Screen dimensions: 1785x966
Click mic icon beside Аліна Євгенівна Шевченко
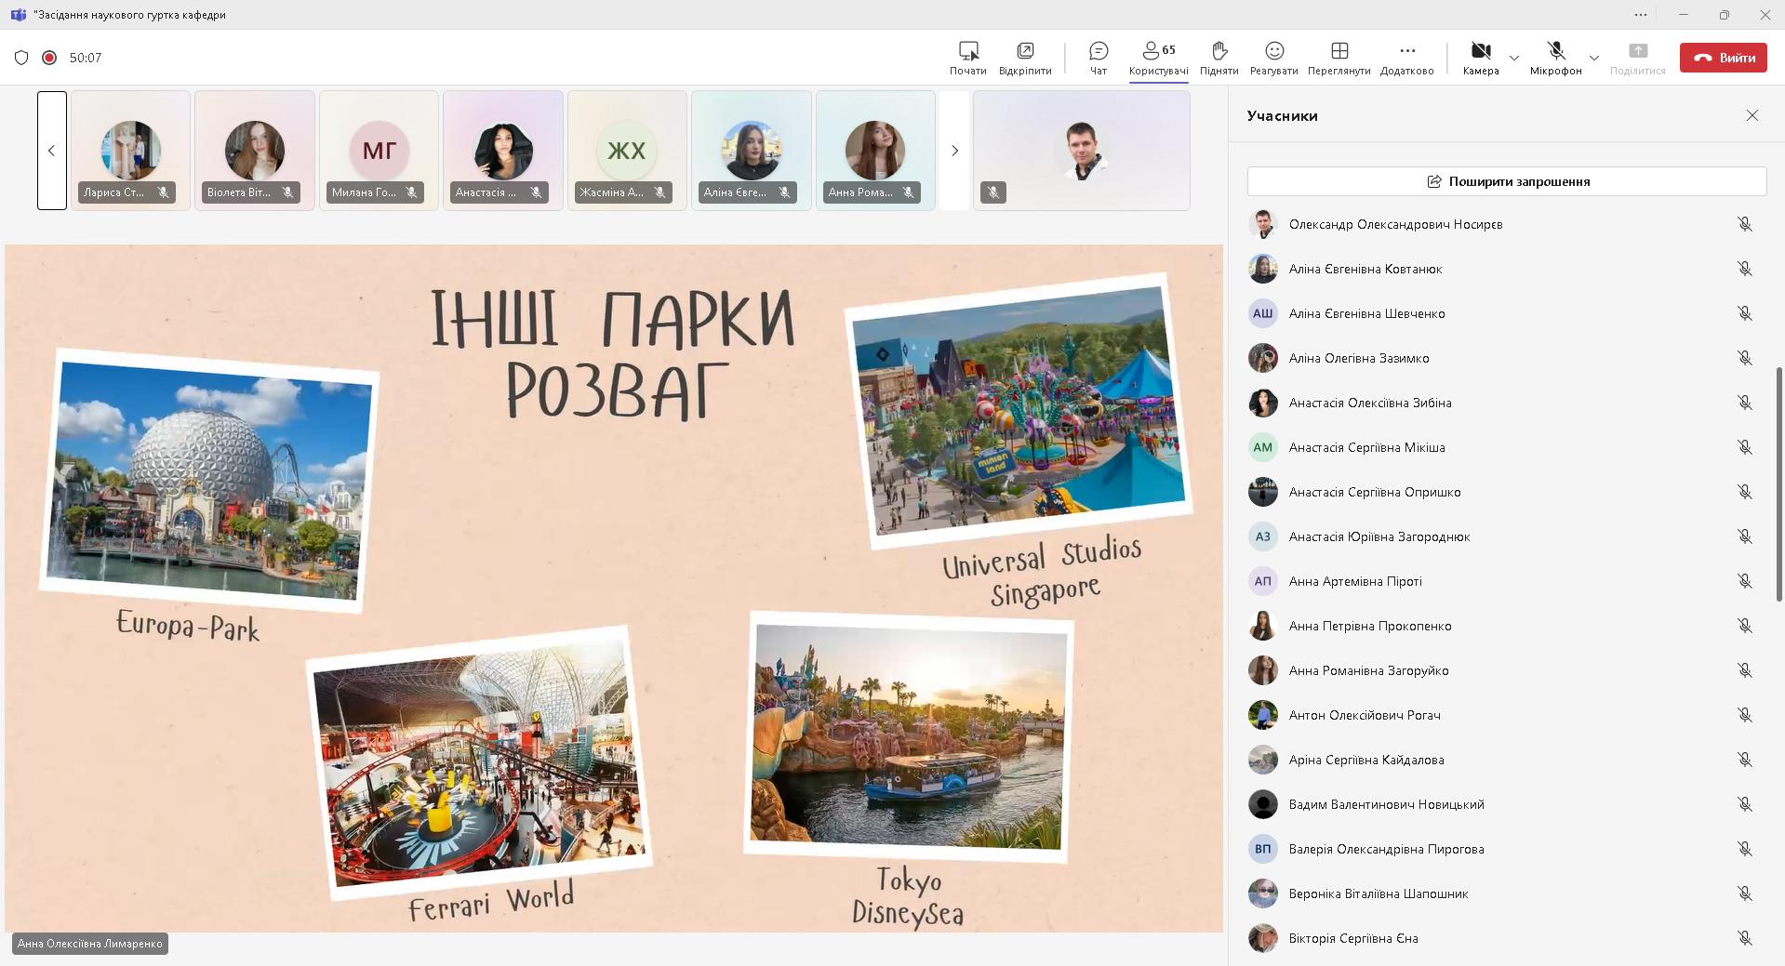[x=1745, y=313]
